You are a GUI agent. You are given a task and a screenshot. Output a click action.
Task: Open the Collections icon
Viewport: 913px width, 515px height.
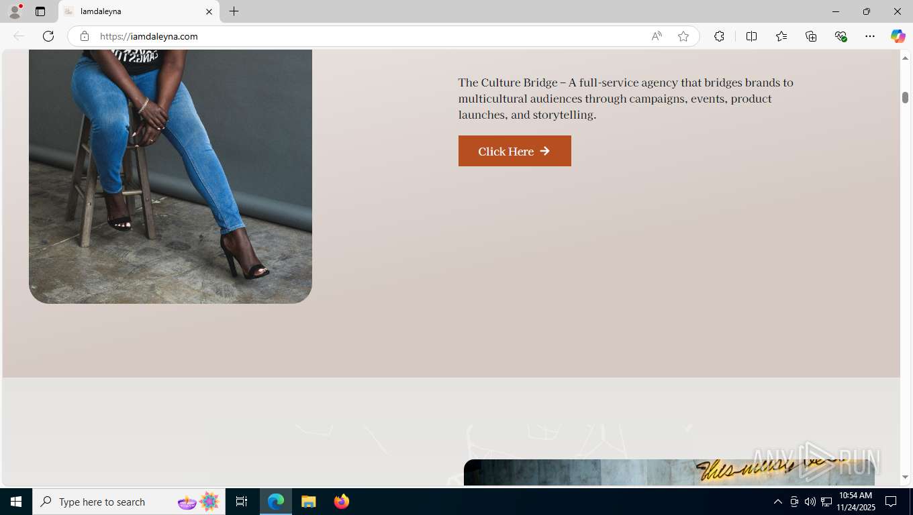coord(811,36)
